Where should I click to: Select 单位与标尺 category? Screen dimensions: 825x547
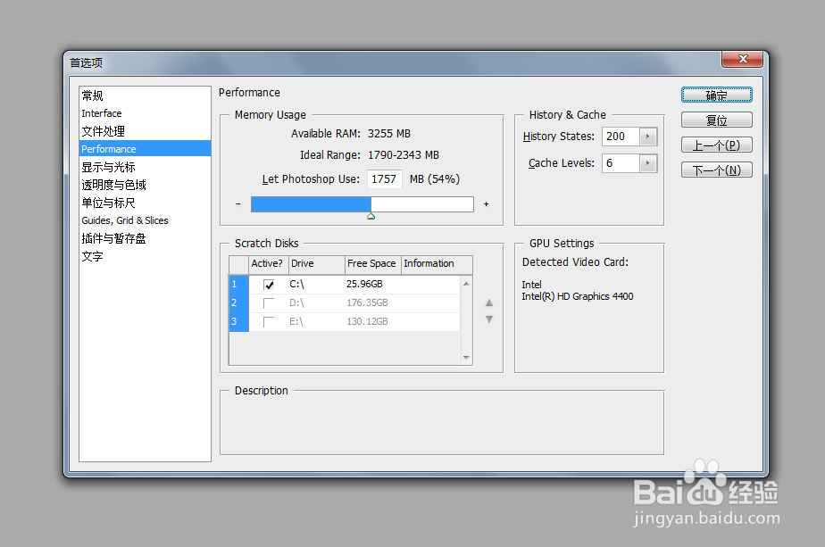145,203
